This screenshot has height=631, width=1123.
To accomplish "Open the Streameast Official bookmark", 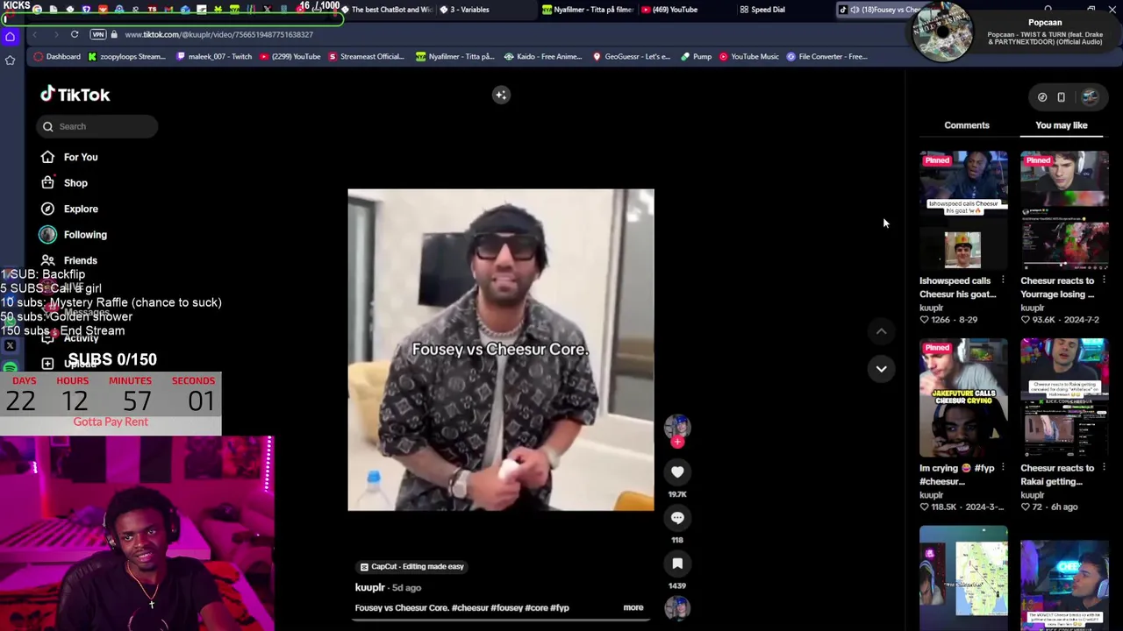I will [x=366, y=57].
